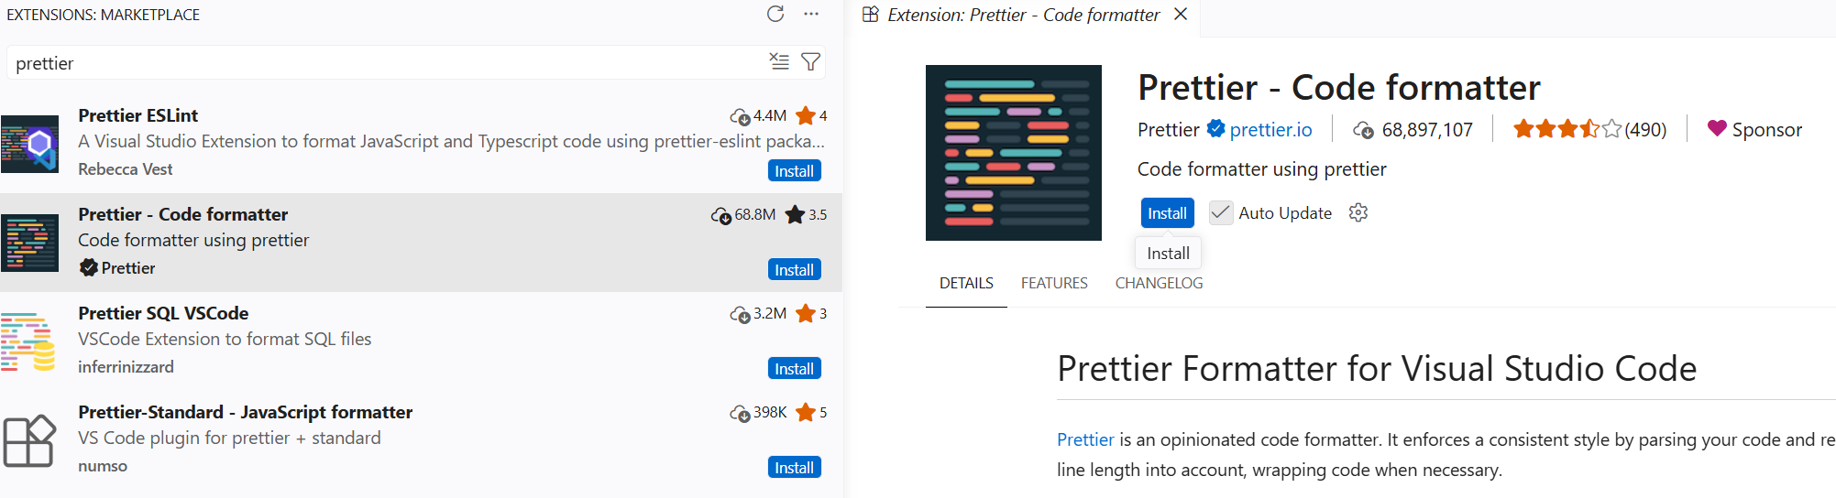Click the Prettier-Standard star rating
The image size is (1836, 498).
[811, 412]
